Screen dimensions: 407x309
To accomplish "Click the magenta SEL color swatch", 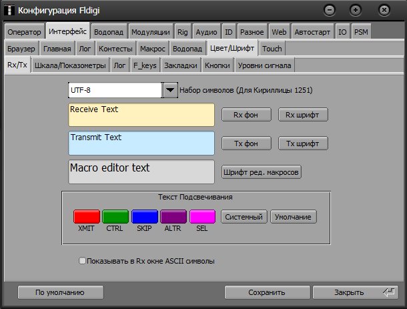I will 203,216.
